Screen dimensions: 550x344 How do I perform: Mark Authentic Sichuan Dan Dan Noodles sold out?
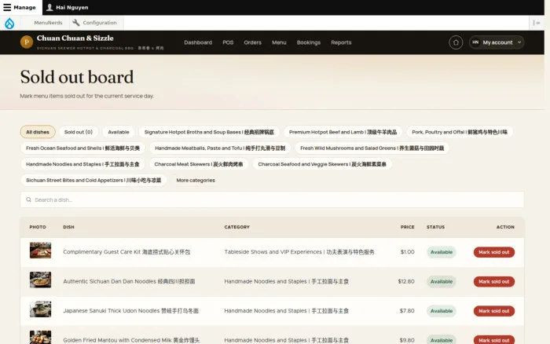point(494,282)
